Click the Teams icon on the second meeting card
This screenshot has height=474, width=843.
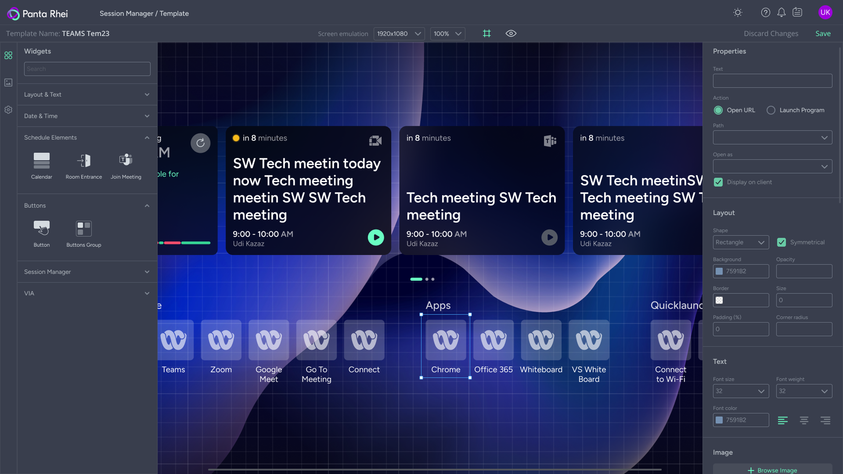(x=550, y=140)
